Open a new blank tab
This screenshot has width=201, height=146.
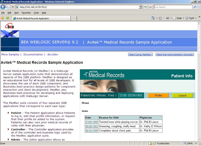[x=74, y=18]
